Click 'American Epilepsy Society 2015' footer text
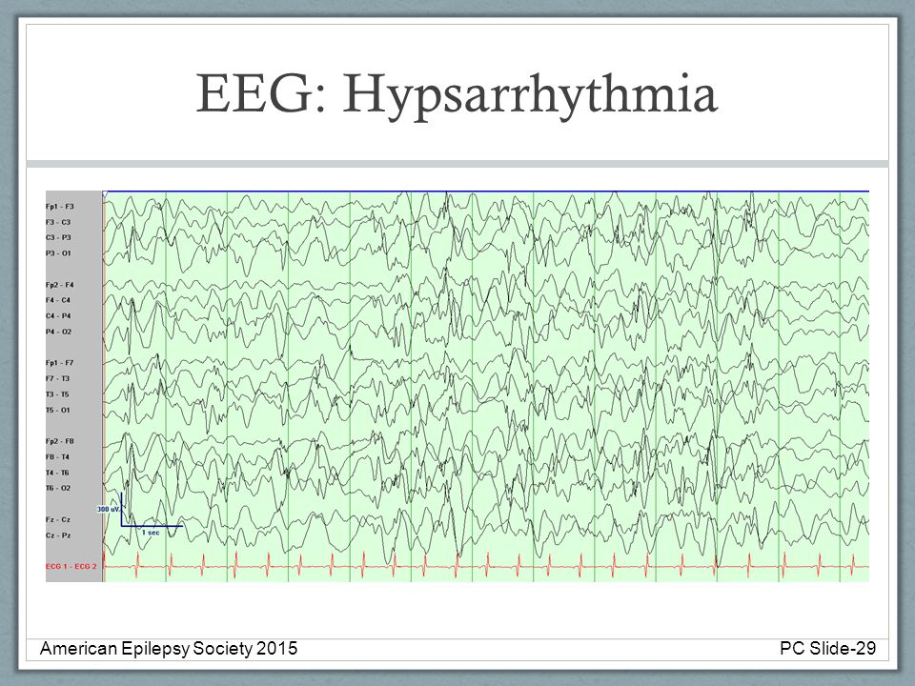The height and width of the screenshot is (686, 915). pos(169,648)
